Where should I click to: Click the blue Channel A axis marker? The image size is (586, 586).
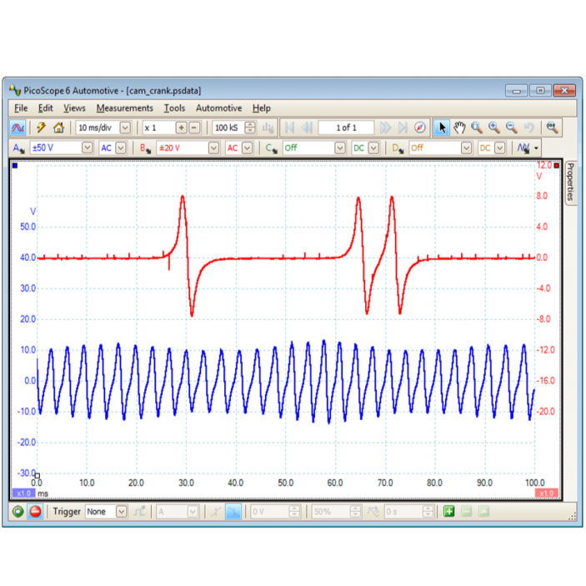[x=14, y=166]
